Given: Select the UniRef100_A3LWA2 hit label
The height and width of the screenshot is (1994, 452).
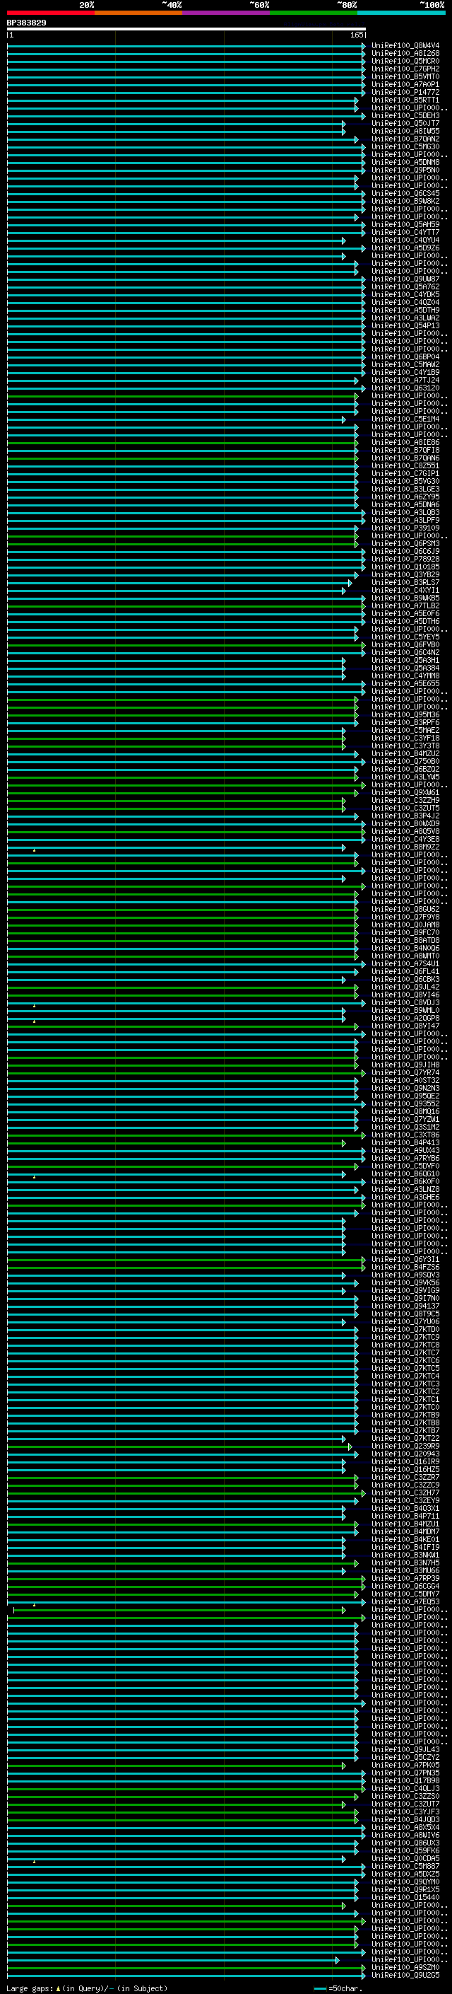Looking at the screenshot, I should pyautogui.click(x=405, y=318).
